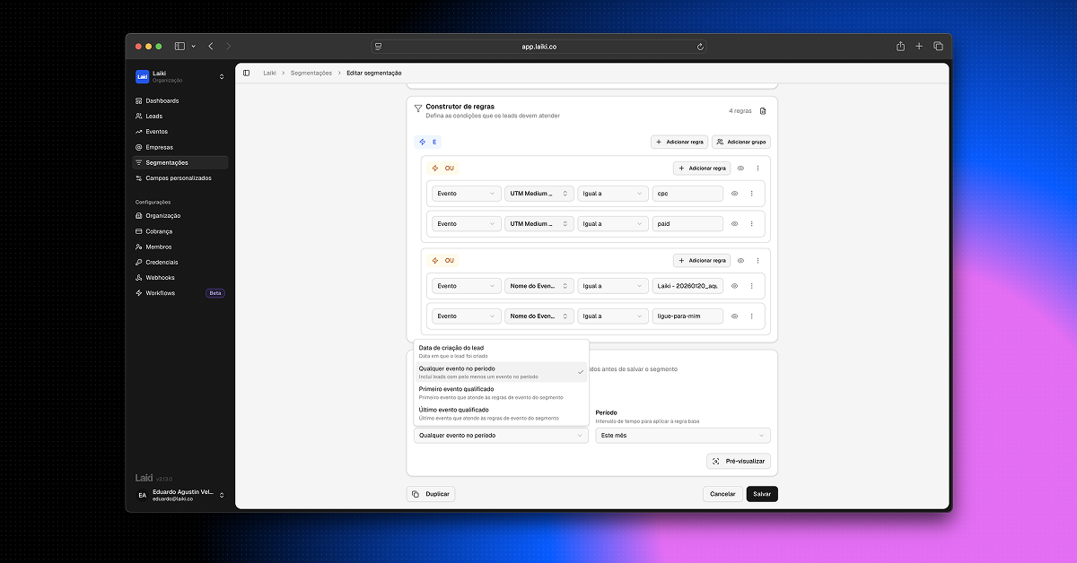Add rule to first OU group

tap(702, 168)
